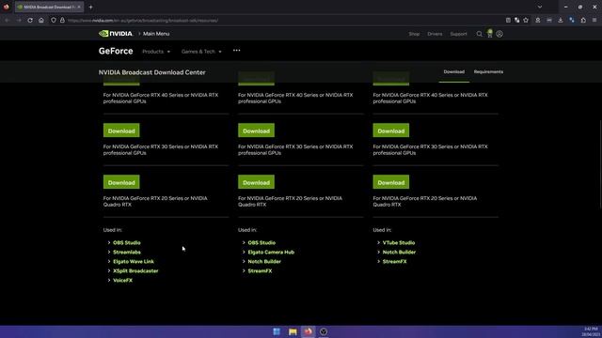Open the taskbar clock and date
The image size is (602, 338).
click(592, 331)
